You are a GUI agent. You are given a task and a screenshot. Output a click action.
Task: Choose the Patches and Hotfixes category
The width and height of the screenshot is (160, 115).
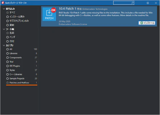[x=22, y=83]
